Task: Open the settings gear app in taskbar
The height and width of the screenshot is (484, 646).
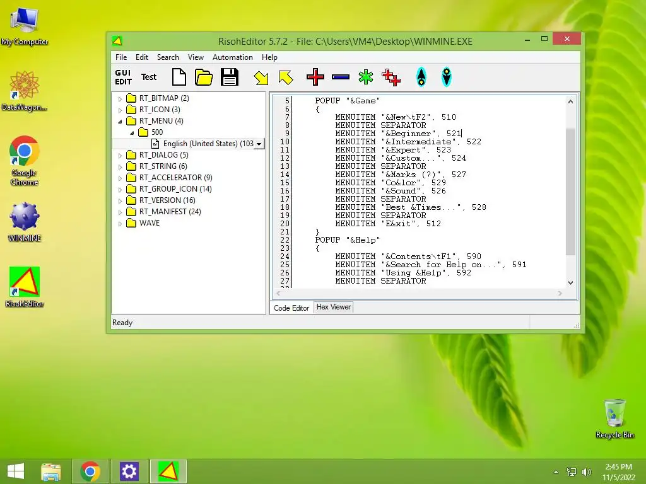Action: pos(129,471)
